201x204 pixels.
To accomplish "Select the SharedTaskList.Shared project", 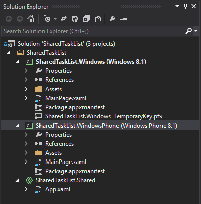I will [65, 180].
